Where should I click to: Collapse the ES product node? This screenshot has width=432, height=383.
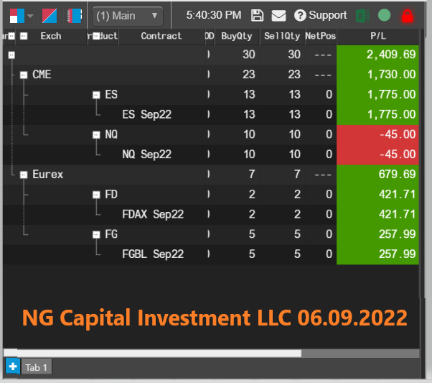(x=96, y=95)
